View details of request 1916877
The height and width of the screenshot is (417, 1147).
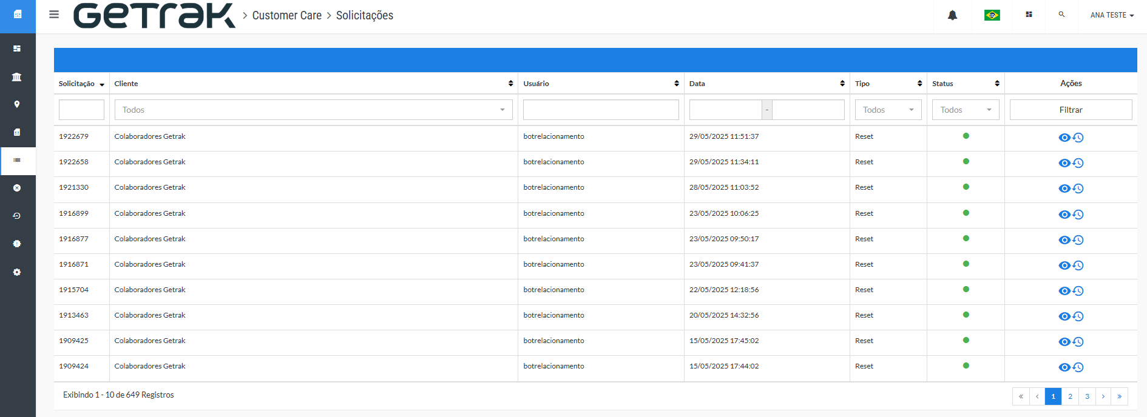coord(1064,240)
